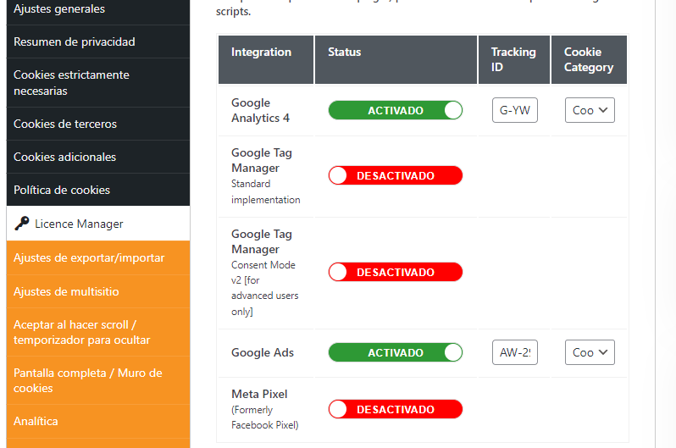Click the Status column header
Image resolution: width=676 pixels, height=448 pixels.
396,59
